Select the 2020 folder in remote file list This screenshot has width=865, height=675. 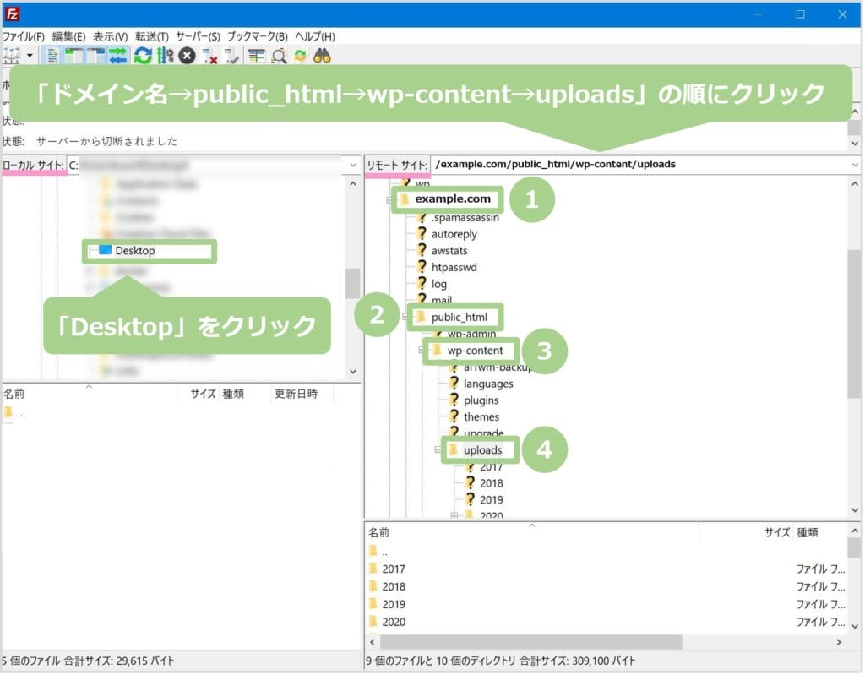click(x=394, y=623)
